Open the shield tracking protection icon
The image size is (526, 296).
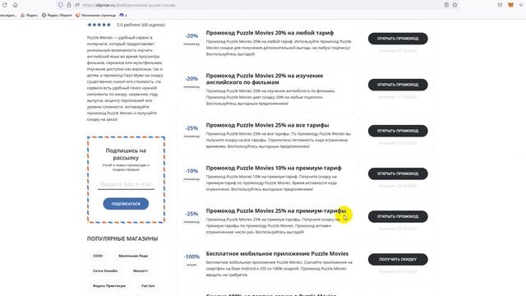(60, 5)
